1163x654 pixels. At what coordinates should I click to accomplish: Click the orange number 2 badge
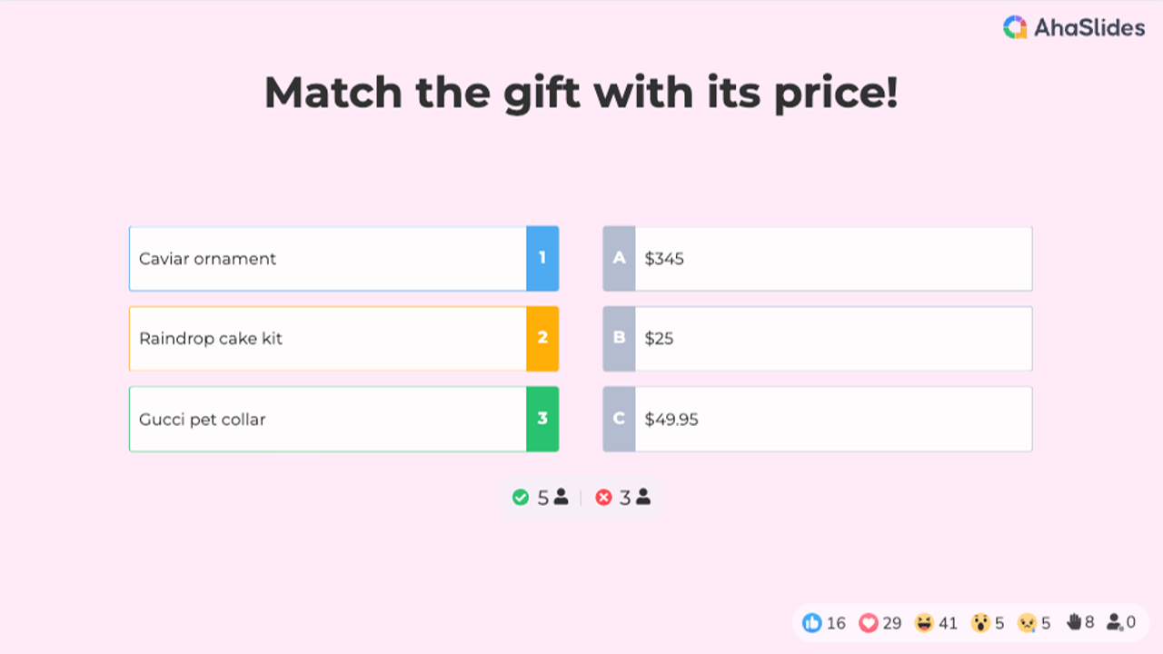point(542,339)
